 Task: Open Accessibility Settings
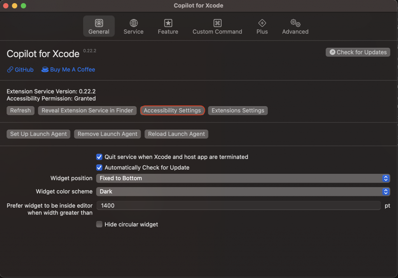(x=172, y=110)
